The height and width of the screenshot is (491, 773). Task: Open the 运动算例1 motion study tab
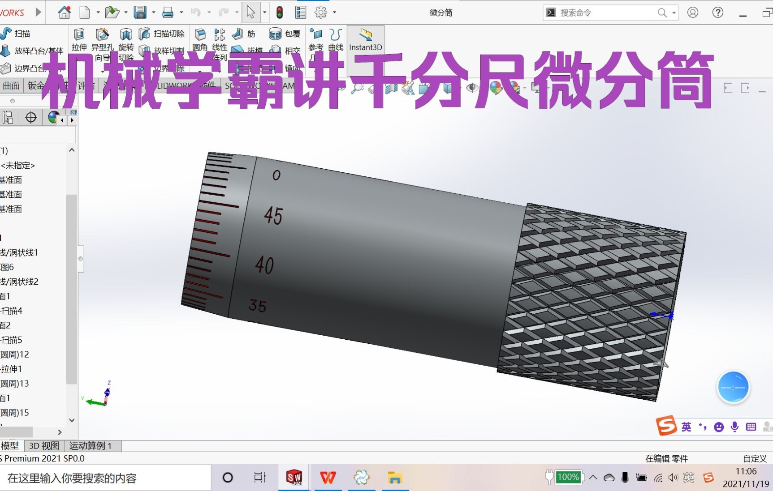coord(90,446)
